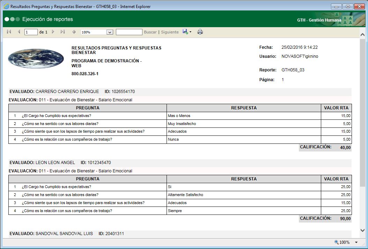Click evaluado CARREÑO CARREÑO ENRIQUE name
The height and width of the screenshot is (249, 368).
(x=67, y=92)
